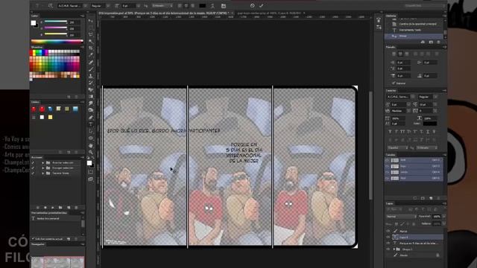Toggle visibility of the fourth channel row
The image size is (477, 268).
click(388, 179)
